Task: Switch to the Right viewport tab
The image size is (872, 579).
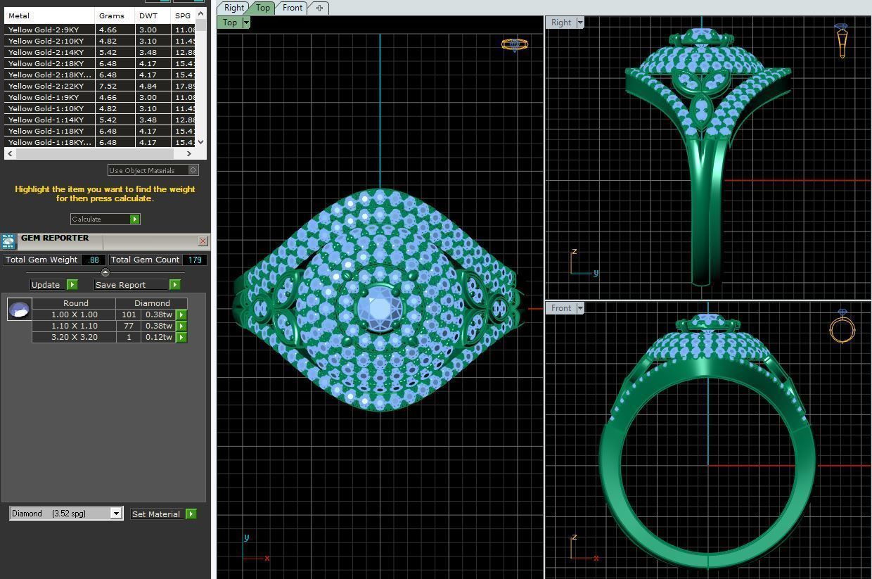Action: (234, 8)
